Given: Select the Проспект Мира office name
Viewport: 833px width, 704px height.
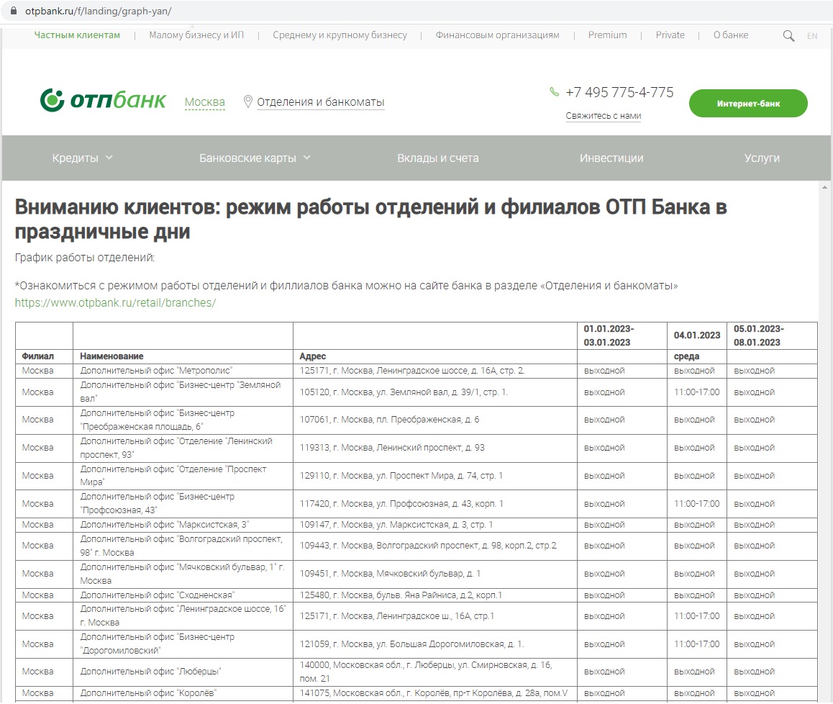Looking at the screenshot, I should point(173,475).
